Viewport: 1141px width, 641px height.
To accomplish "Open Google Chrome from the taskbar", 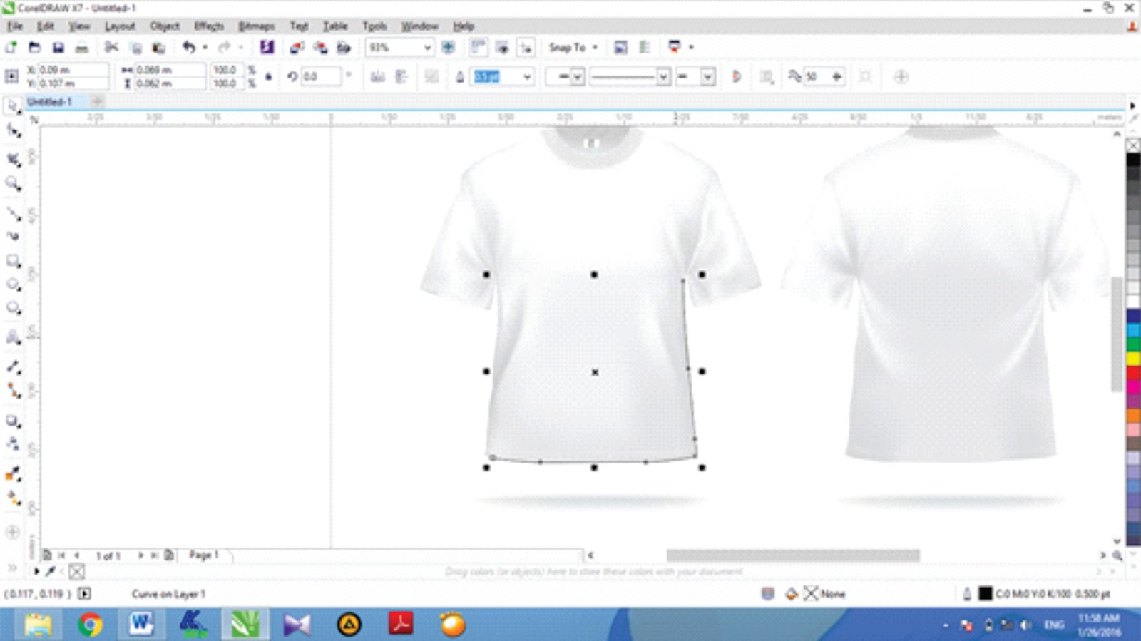I will [x=90, y=625].
